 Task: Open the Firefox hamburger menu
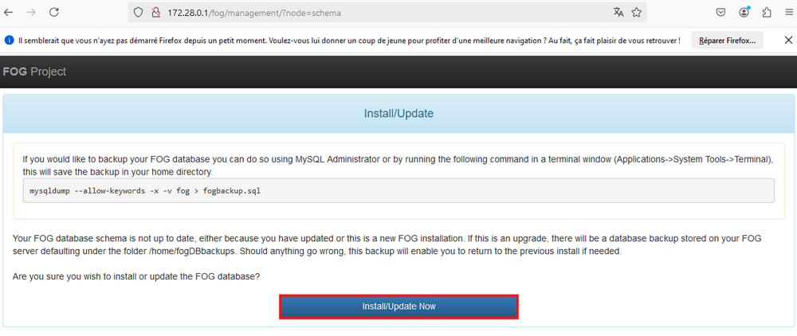[788, 13]
